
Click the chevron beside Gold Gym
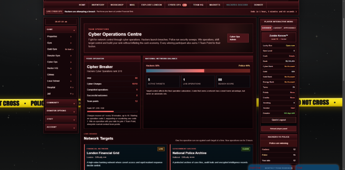tap(73, 49)
